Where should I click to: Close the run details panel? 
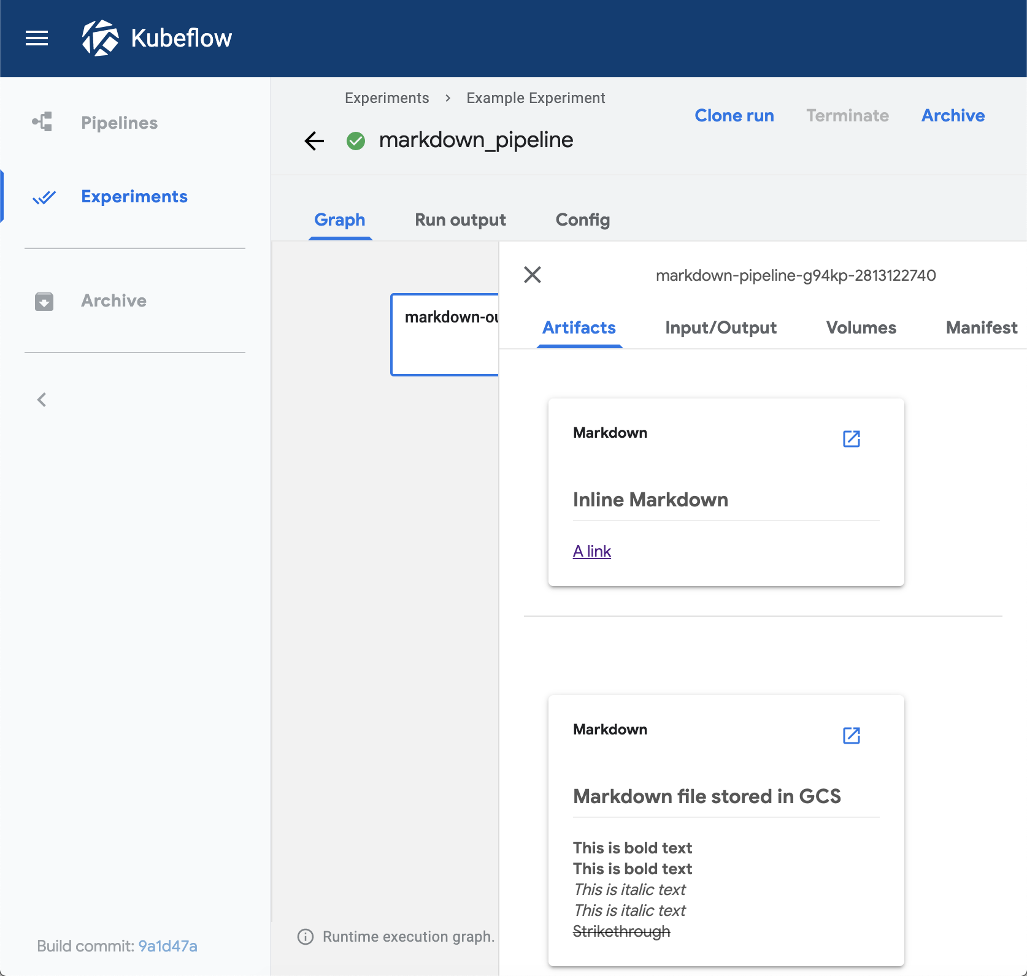[x=532, y=275]
